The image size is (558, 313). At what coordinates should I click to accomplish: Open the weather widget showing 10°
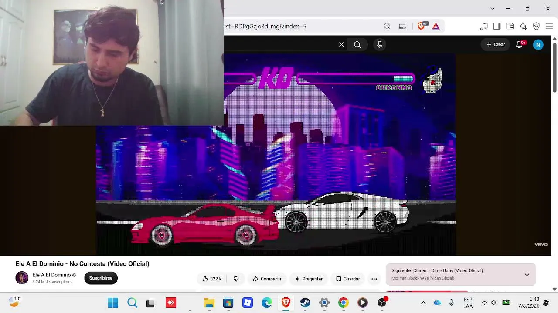coord(15,302)
